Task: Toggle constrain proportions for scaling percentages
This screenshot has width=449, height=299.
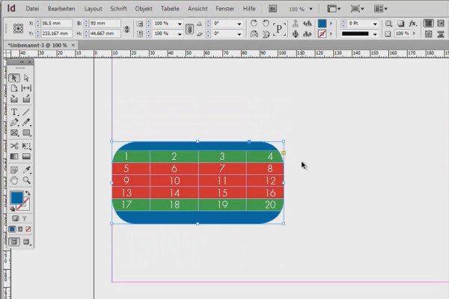Action: (189, 28)
